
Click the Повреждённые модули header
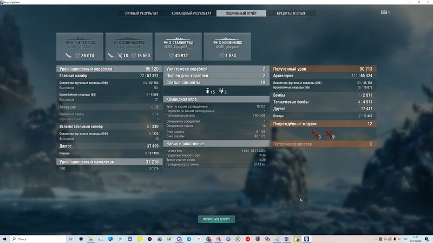(x=323, y=124)
